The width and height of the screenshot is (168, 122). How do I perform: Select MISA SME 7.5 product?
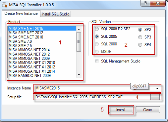(42, 46)
